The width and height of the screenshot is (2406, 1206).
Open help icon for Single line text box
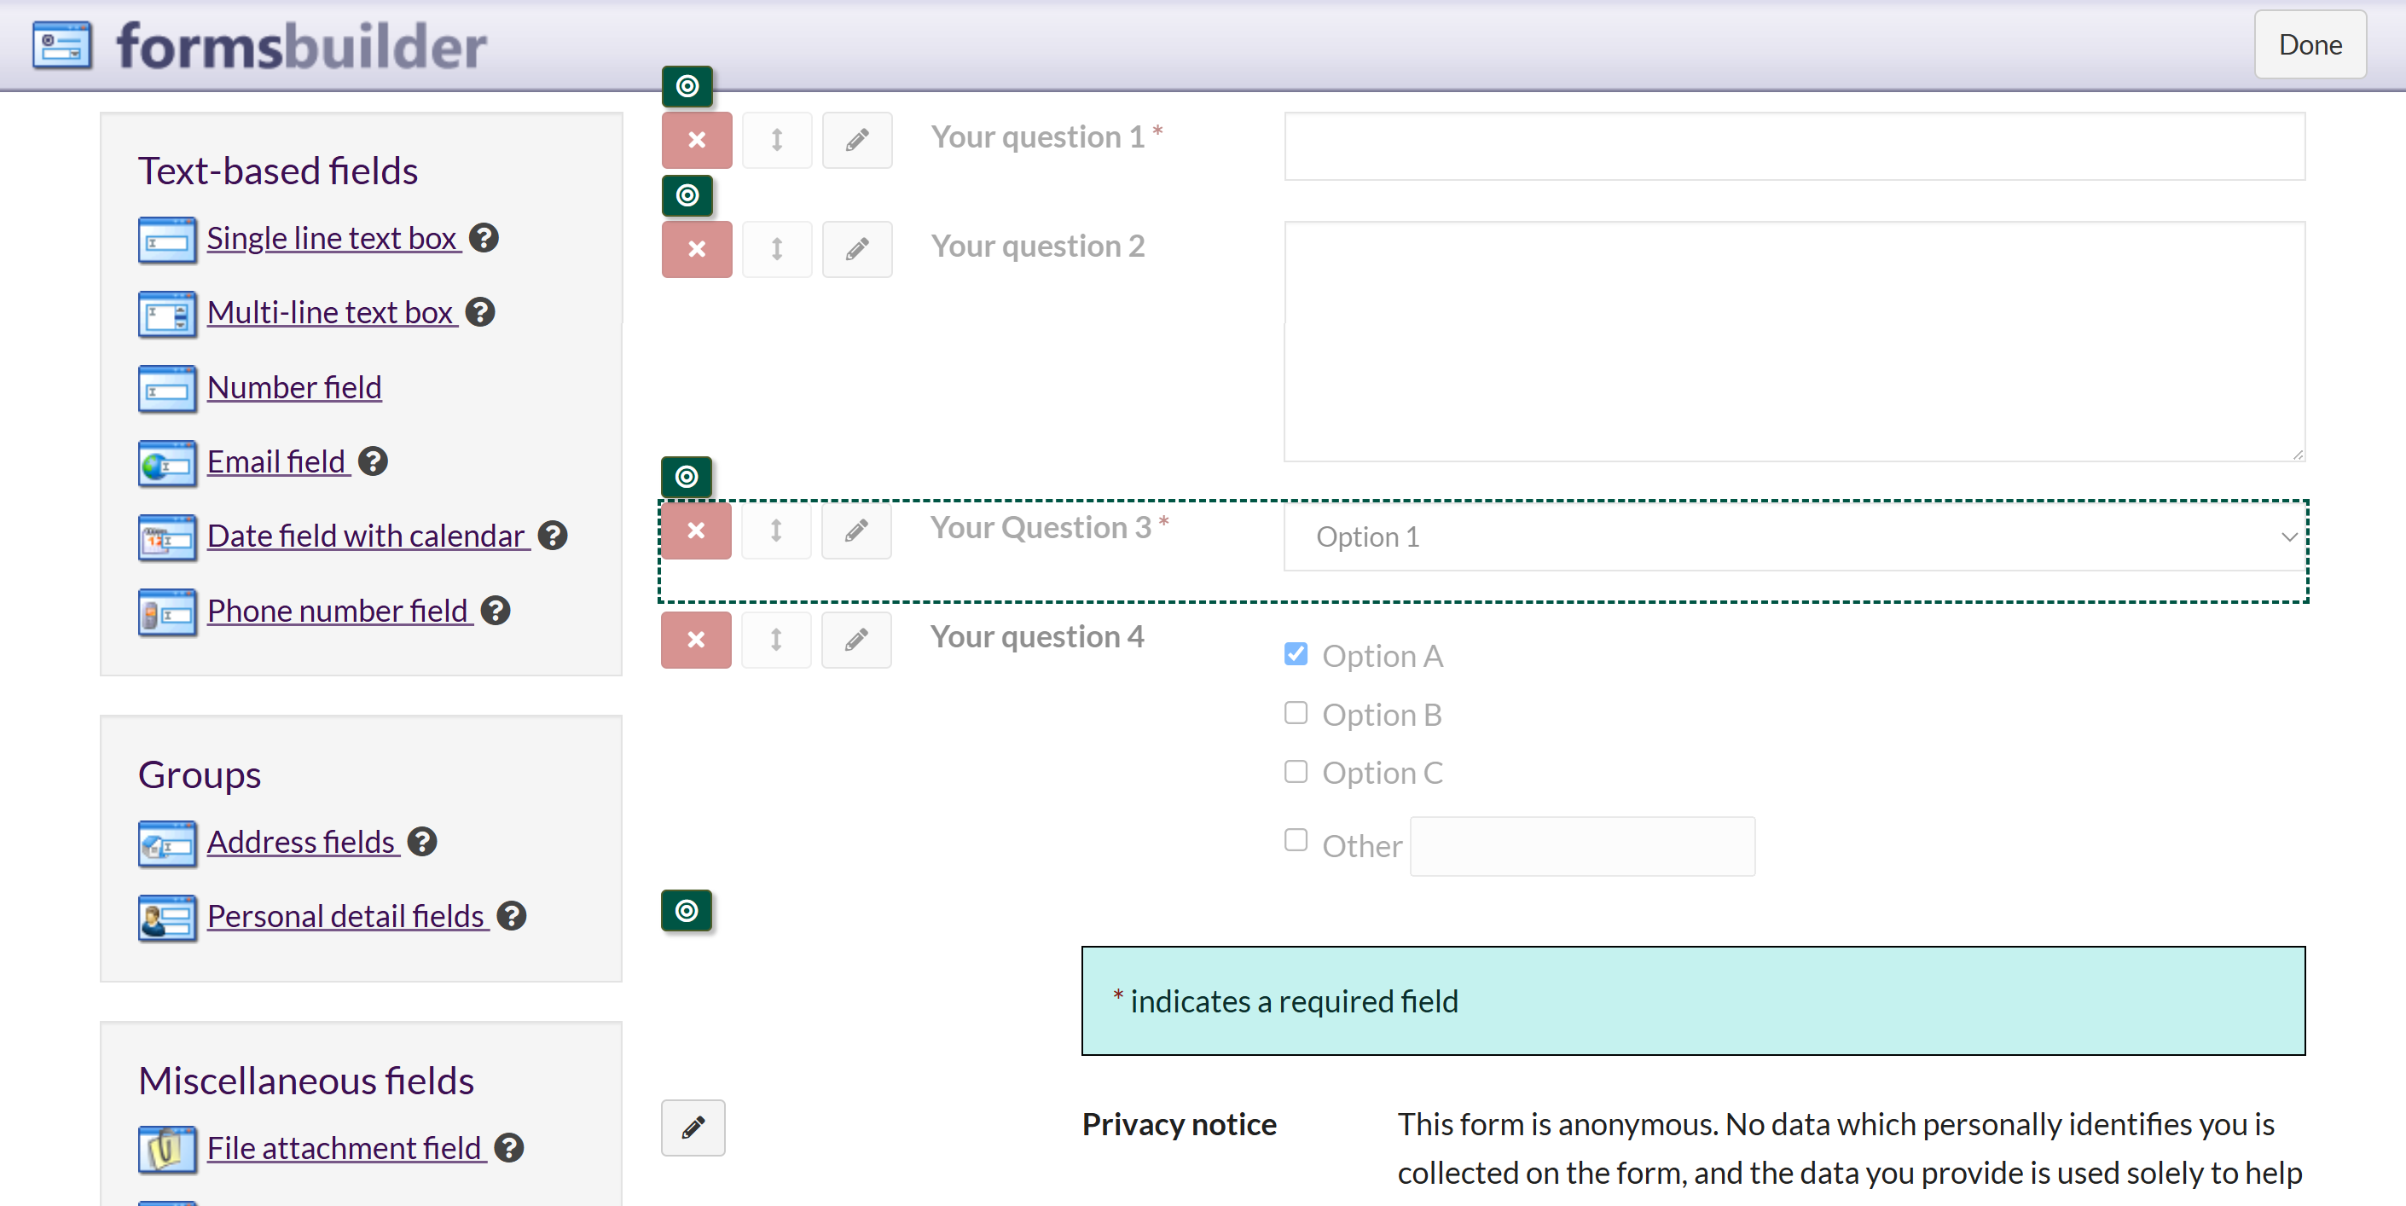point(483,238)
